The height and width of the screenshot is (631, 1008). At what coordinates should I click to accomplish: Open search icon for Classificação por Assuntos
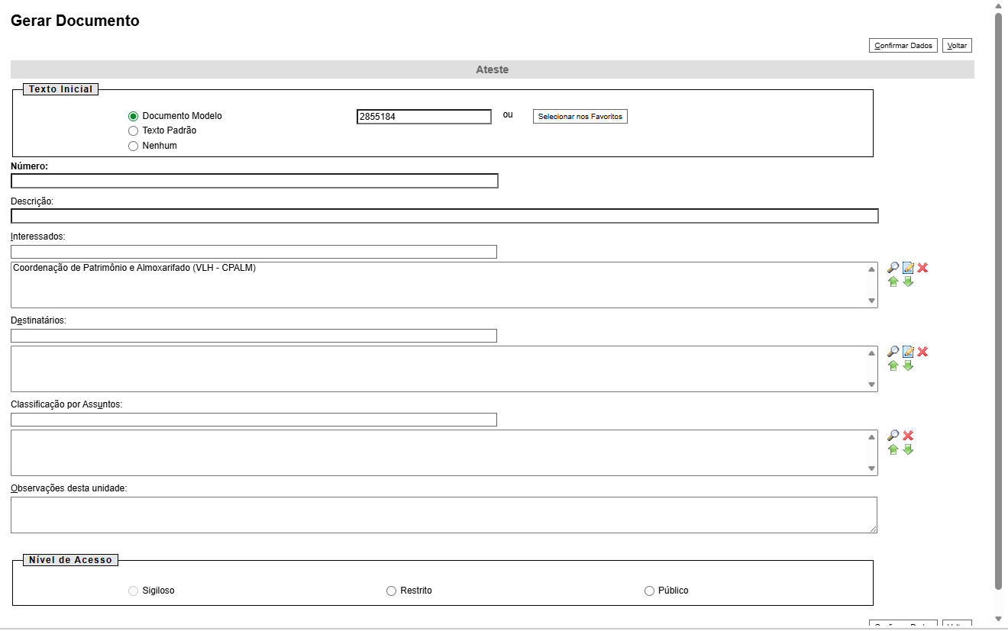893,436
